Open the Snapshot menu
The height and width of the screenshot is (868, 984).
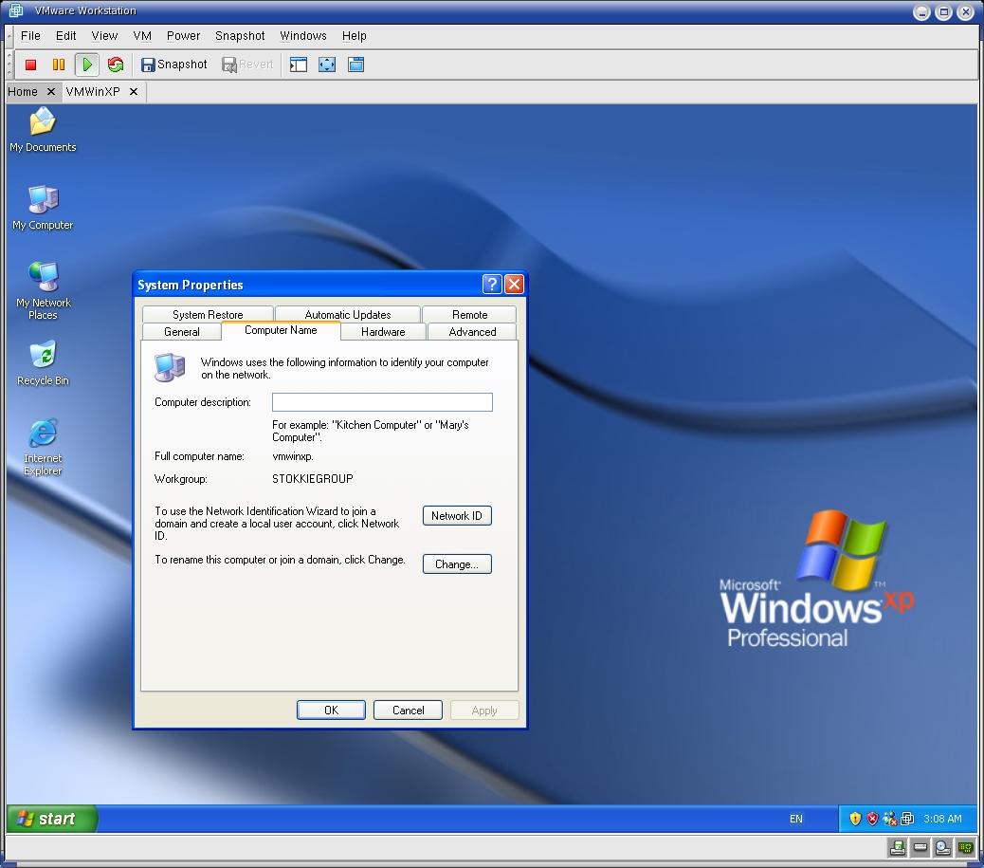(240, 36)
